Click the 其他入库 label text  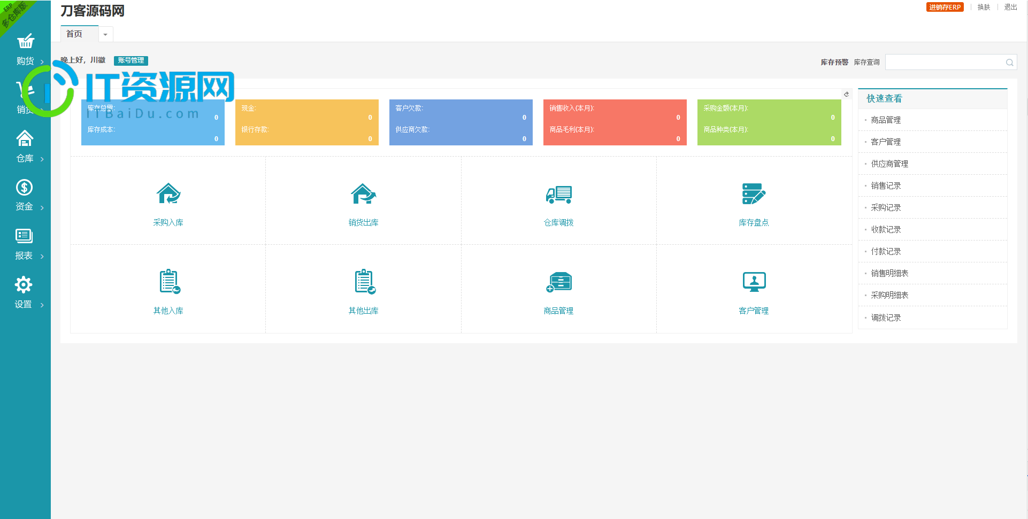pyautogui.click(x=168, y=311)
